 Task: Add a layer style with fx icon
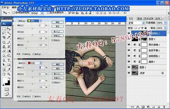[138, 107]
